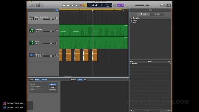Viewport: 199px width, 112px height.
Task: Select the Inst 5 track music-note icon
Action: [x=32, y=43]
